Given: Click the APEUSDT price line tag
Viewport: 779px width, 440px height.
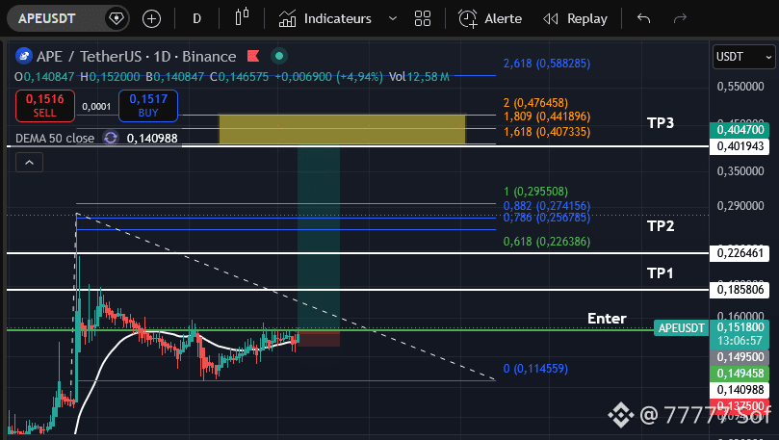Looking at the screenshot, I should 681,327.
